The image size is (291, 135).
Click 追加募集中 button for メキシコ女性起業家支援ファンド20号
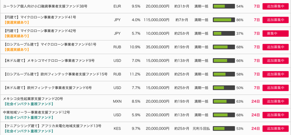[275, 101]
